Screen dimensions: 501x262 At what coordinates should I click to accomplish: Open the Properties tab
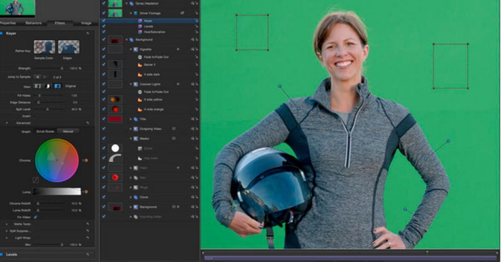(8, 23)
